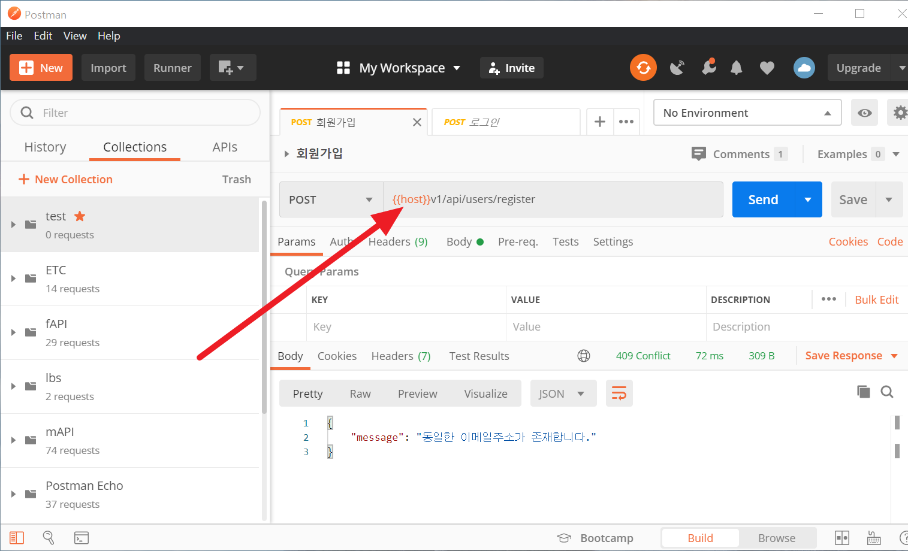Open the No Environment selector
The image size is (908, 551).
(747, 113)
